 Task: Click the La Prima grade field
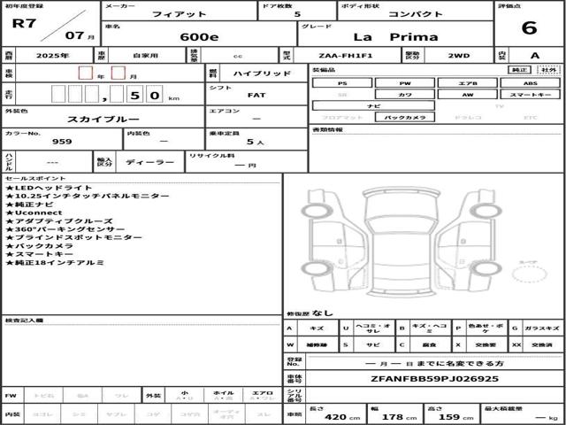click(x=395, y=34)
